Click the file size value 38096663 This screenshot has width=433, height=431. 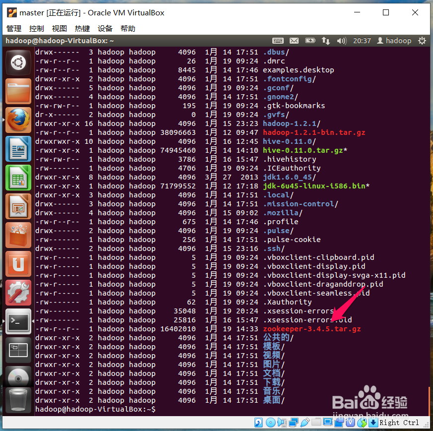pyautogui.click(x=178, y=132)
